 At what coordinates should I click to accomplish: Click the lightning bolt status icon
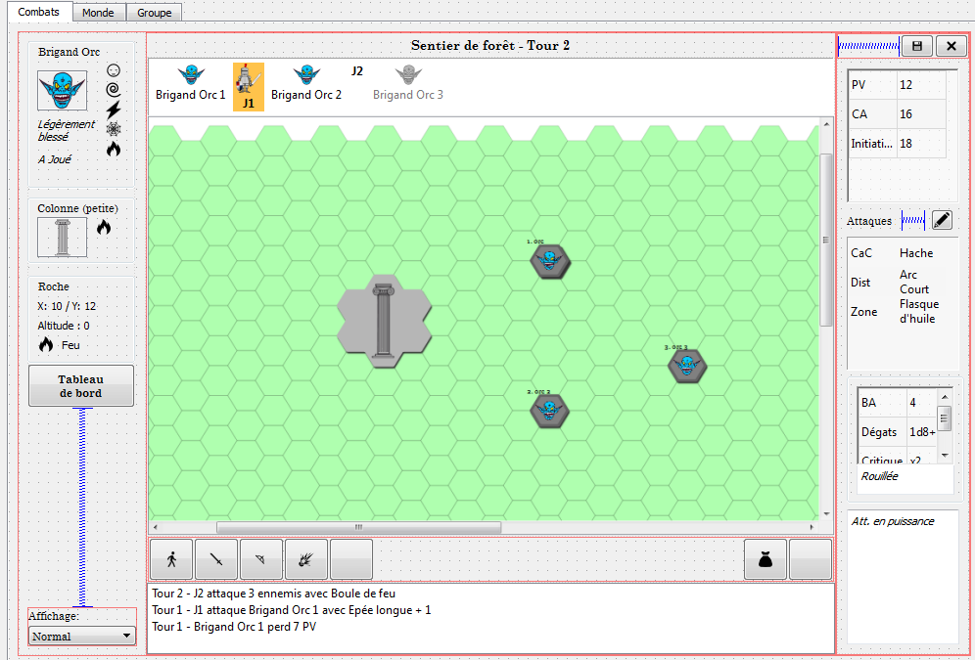pyautogui.click(x=114, y=110)
